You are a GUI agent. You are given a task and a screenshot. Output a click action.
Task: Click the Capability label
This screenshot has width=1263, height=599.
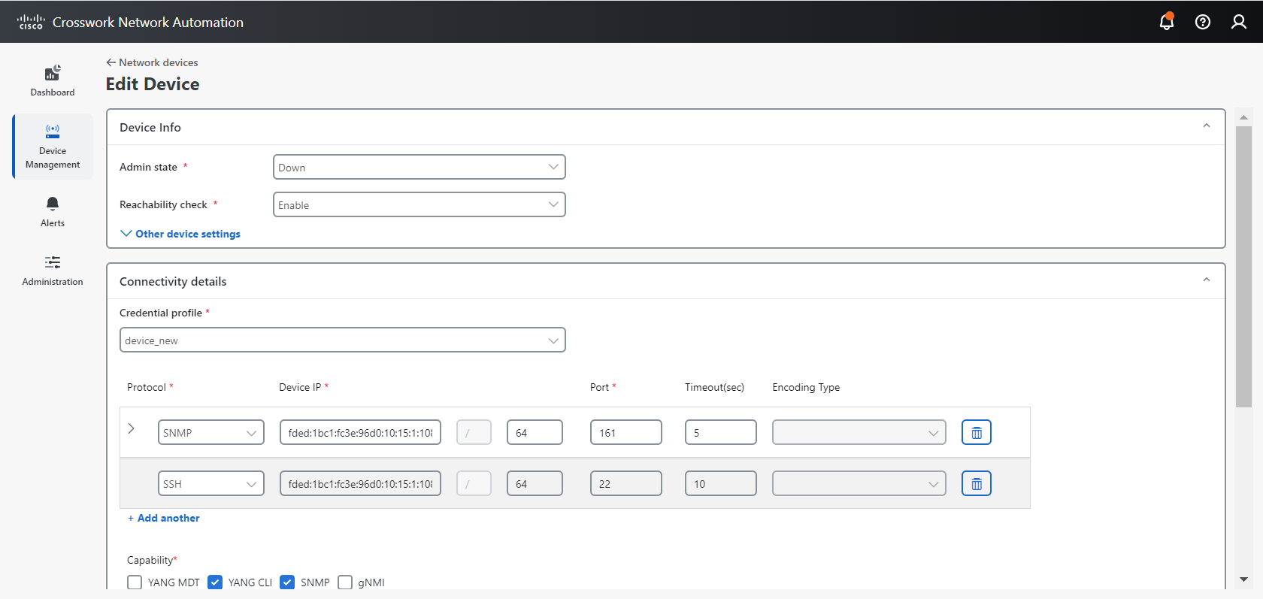pyautogui.click(x=152, y=560)
